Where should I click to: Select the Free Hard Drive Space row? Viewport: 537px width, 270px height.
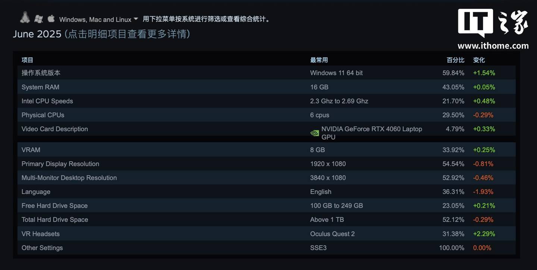pos(266,206)
